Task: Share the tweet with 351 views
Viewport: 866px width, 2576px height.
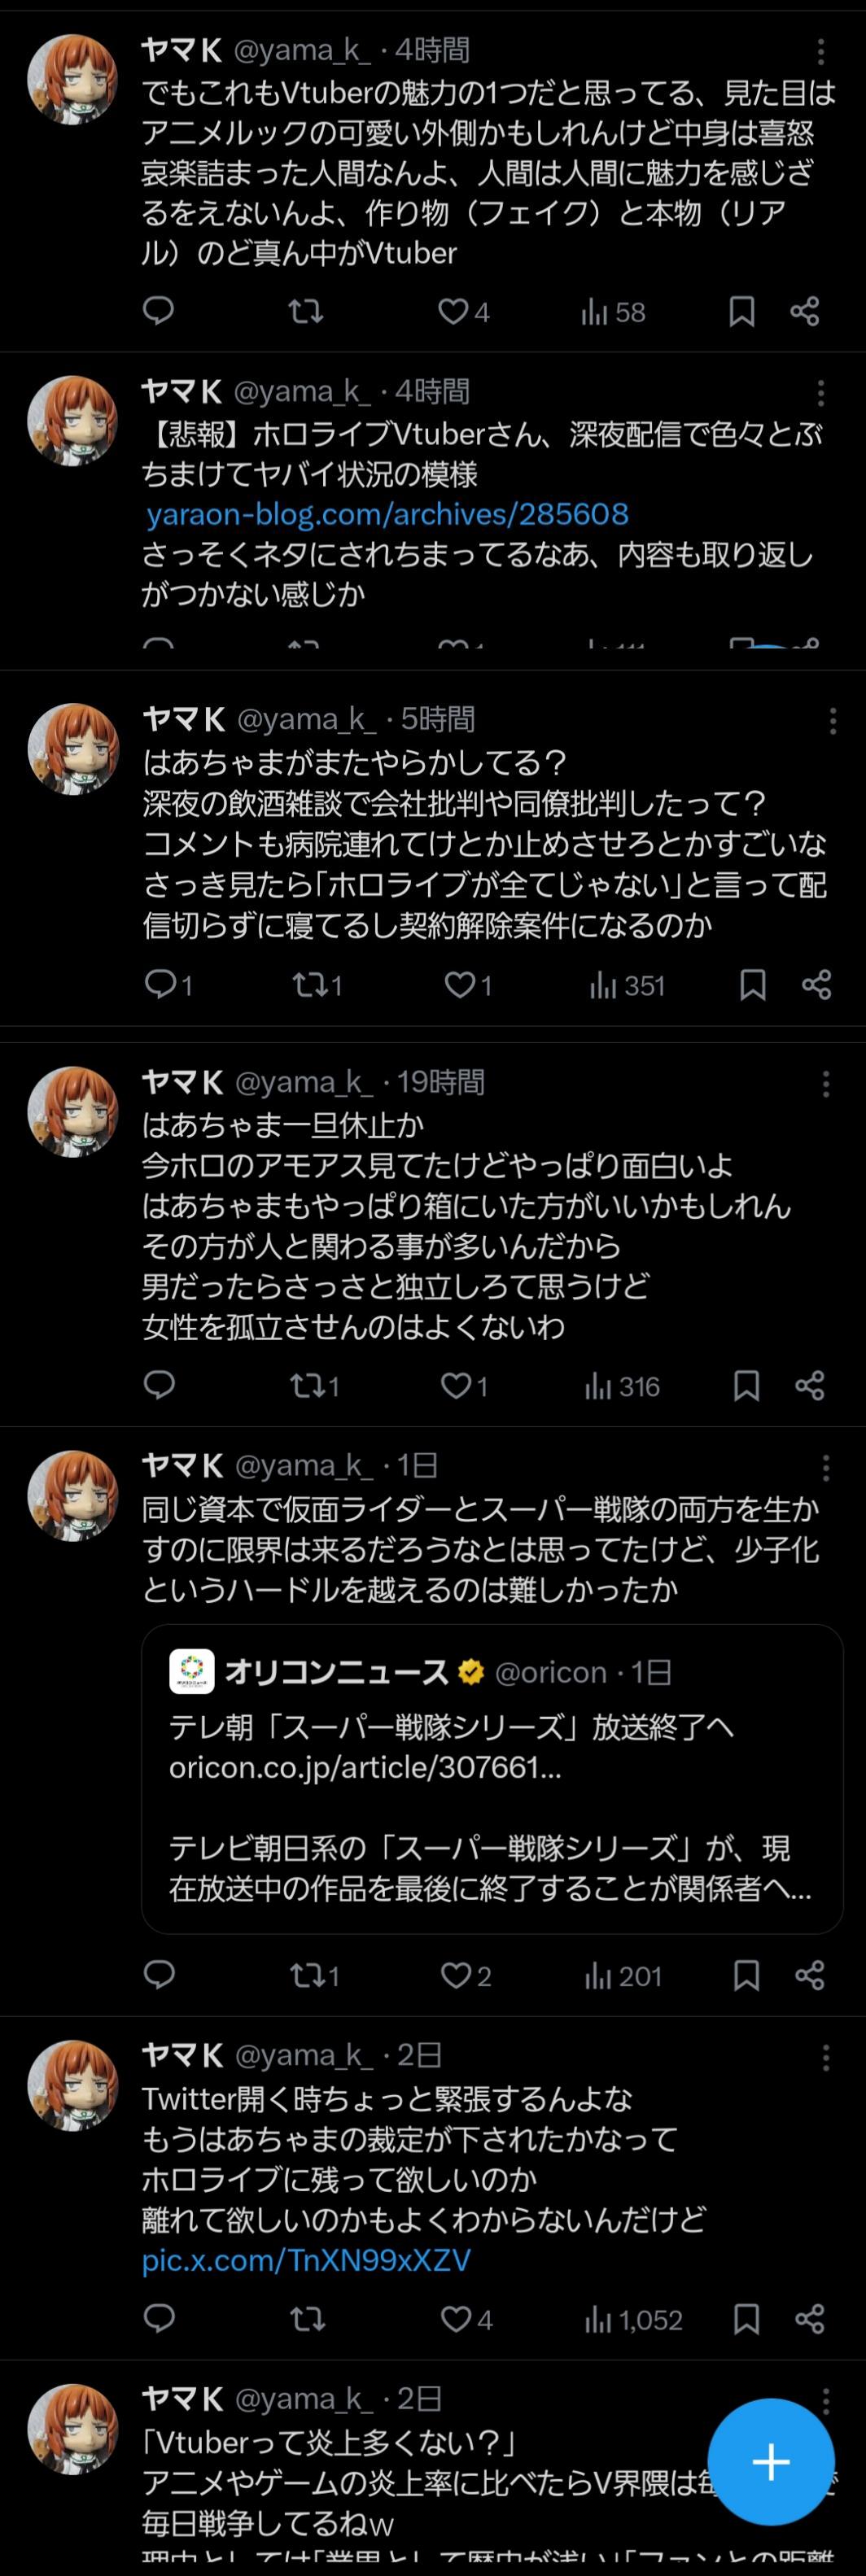Action: tap(816, 985)
